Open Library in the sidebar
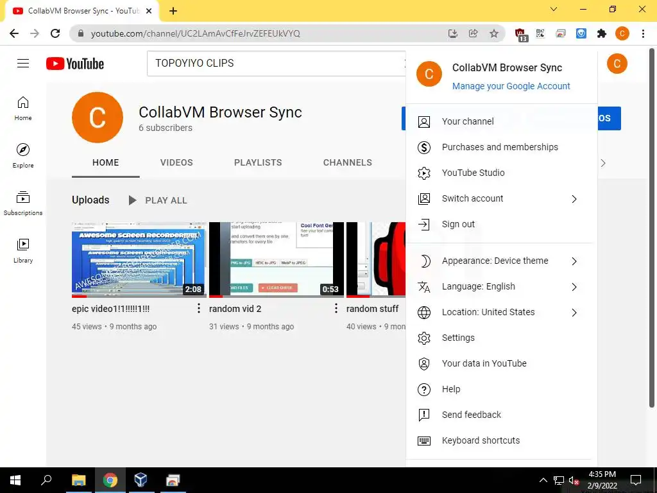 tap(23, 251)
